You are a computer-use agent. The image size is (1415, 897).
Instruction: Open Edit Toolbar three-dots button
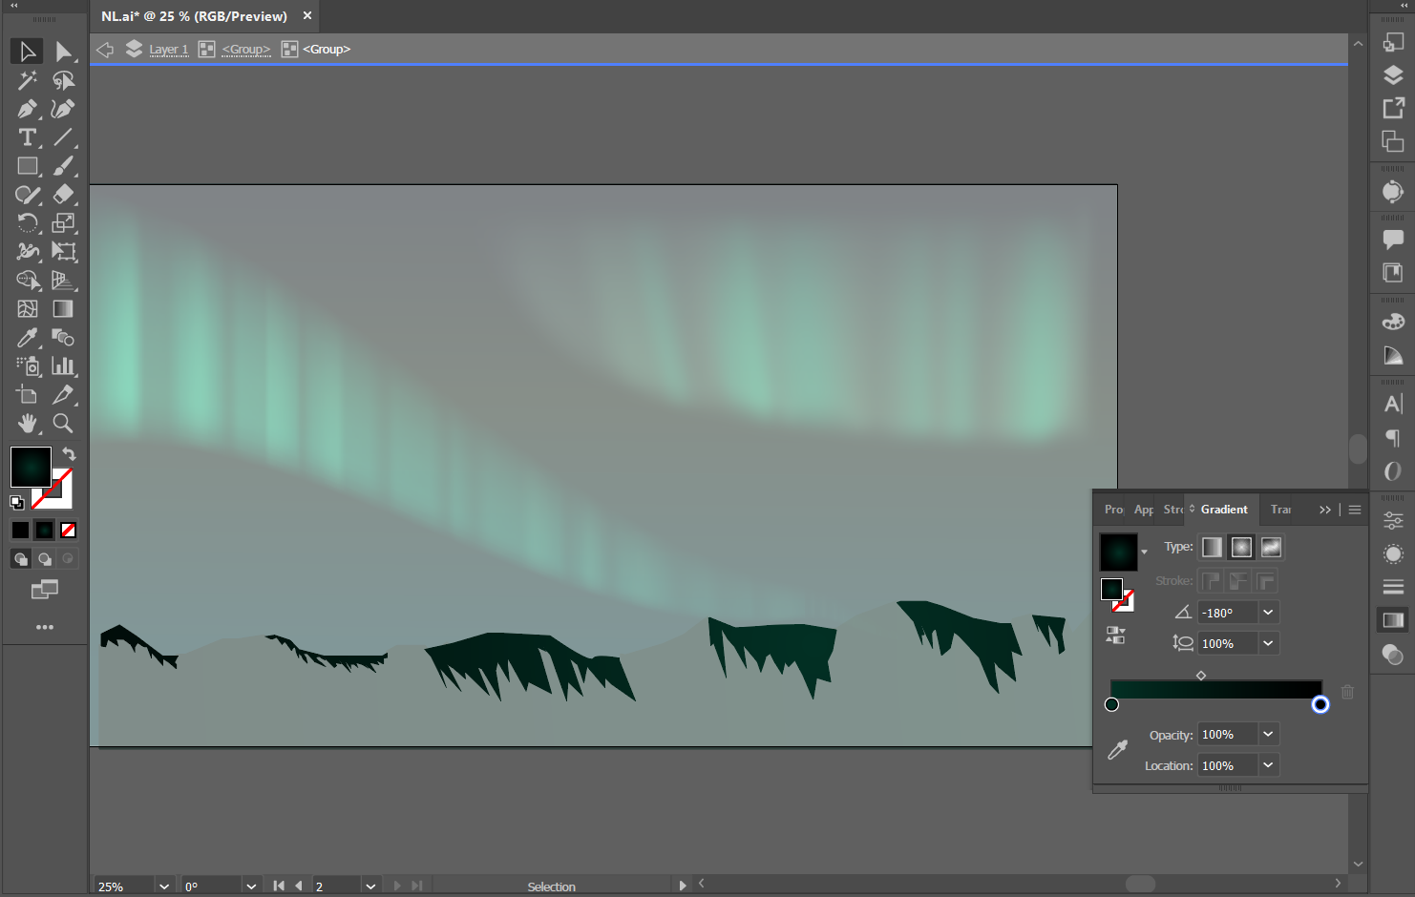click(45, 627)
